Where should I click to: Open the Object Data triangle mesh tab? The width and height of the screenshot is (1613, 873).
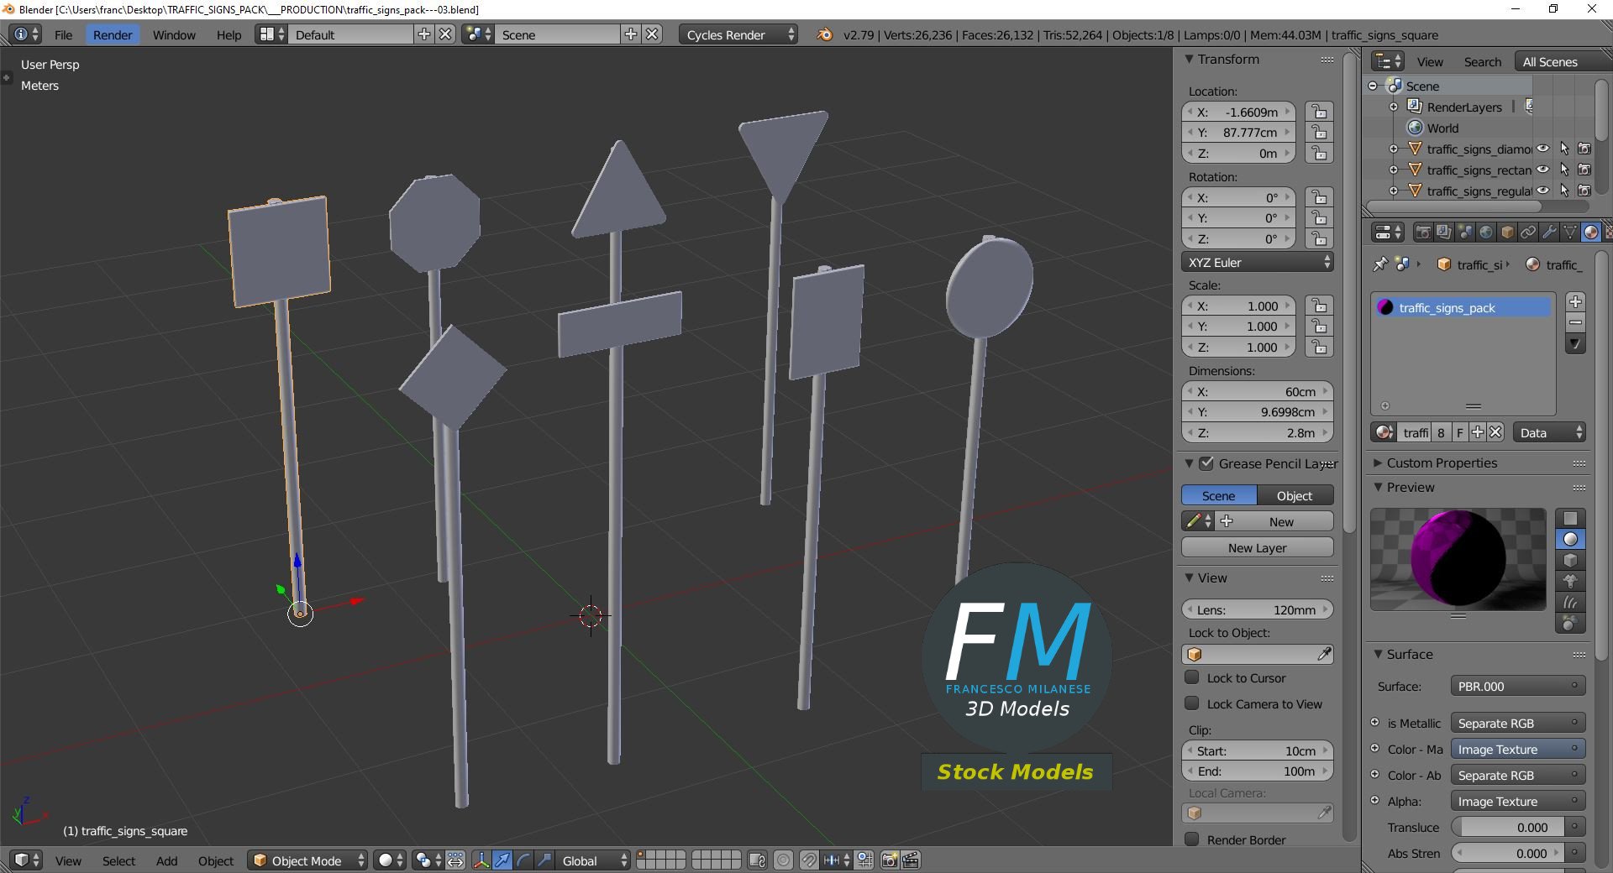point(1569,232)
